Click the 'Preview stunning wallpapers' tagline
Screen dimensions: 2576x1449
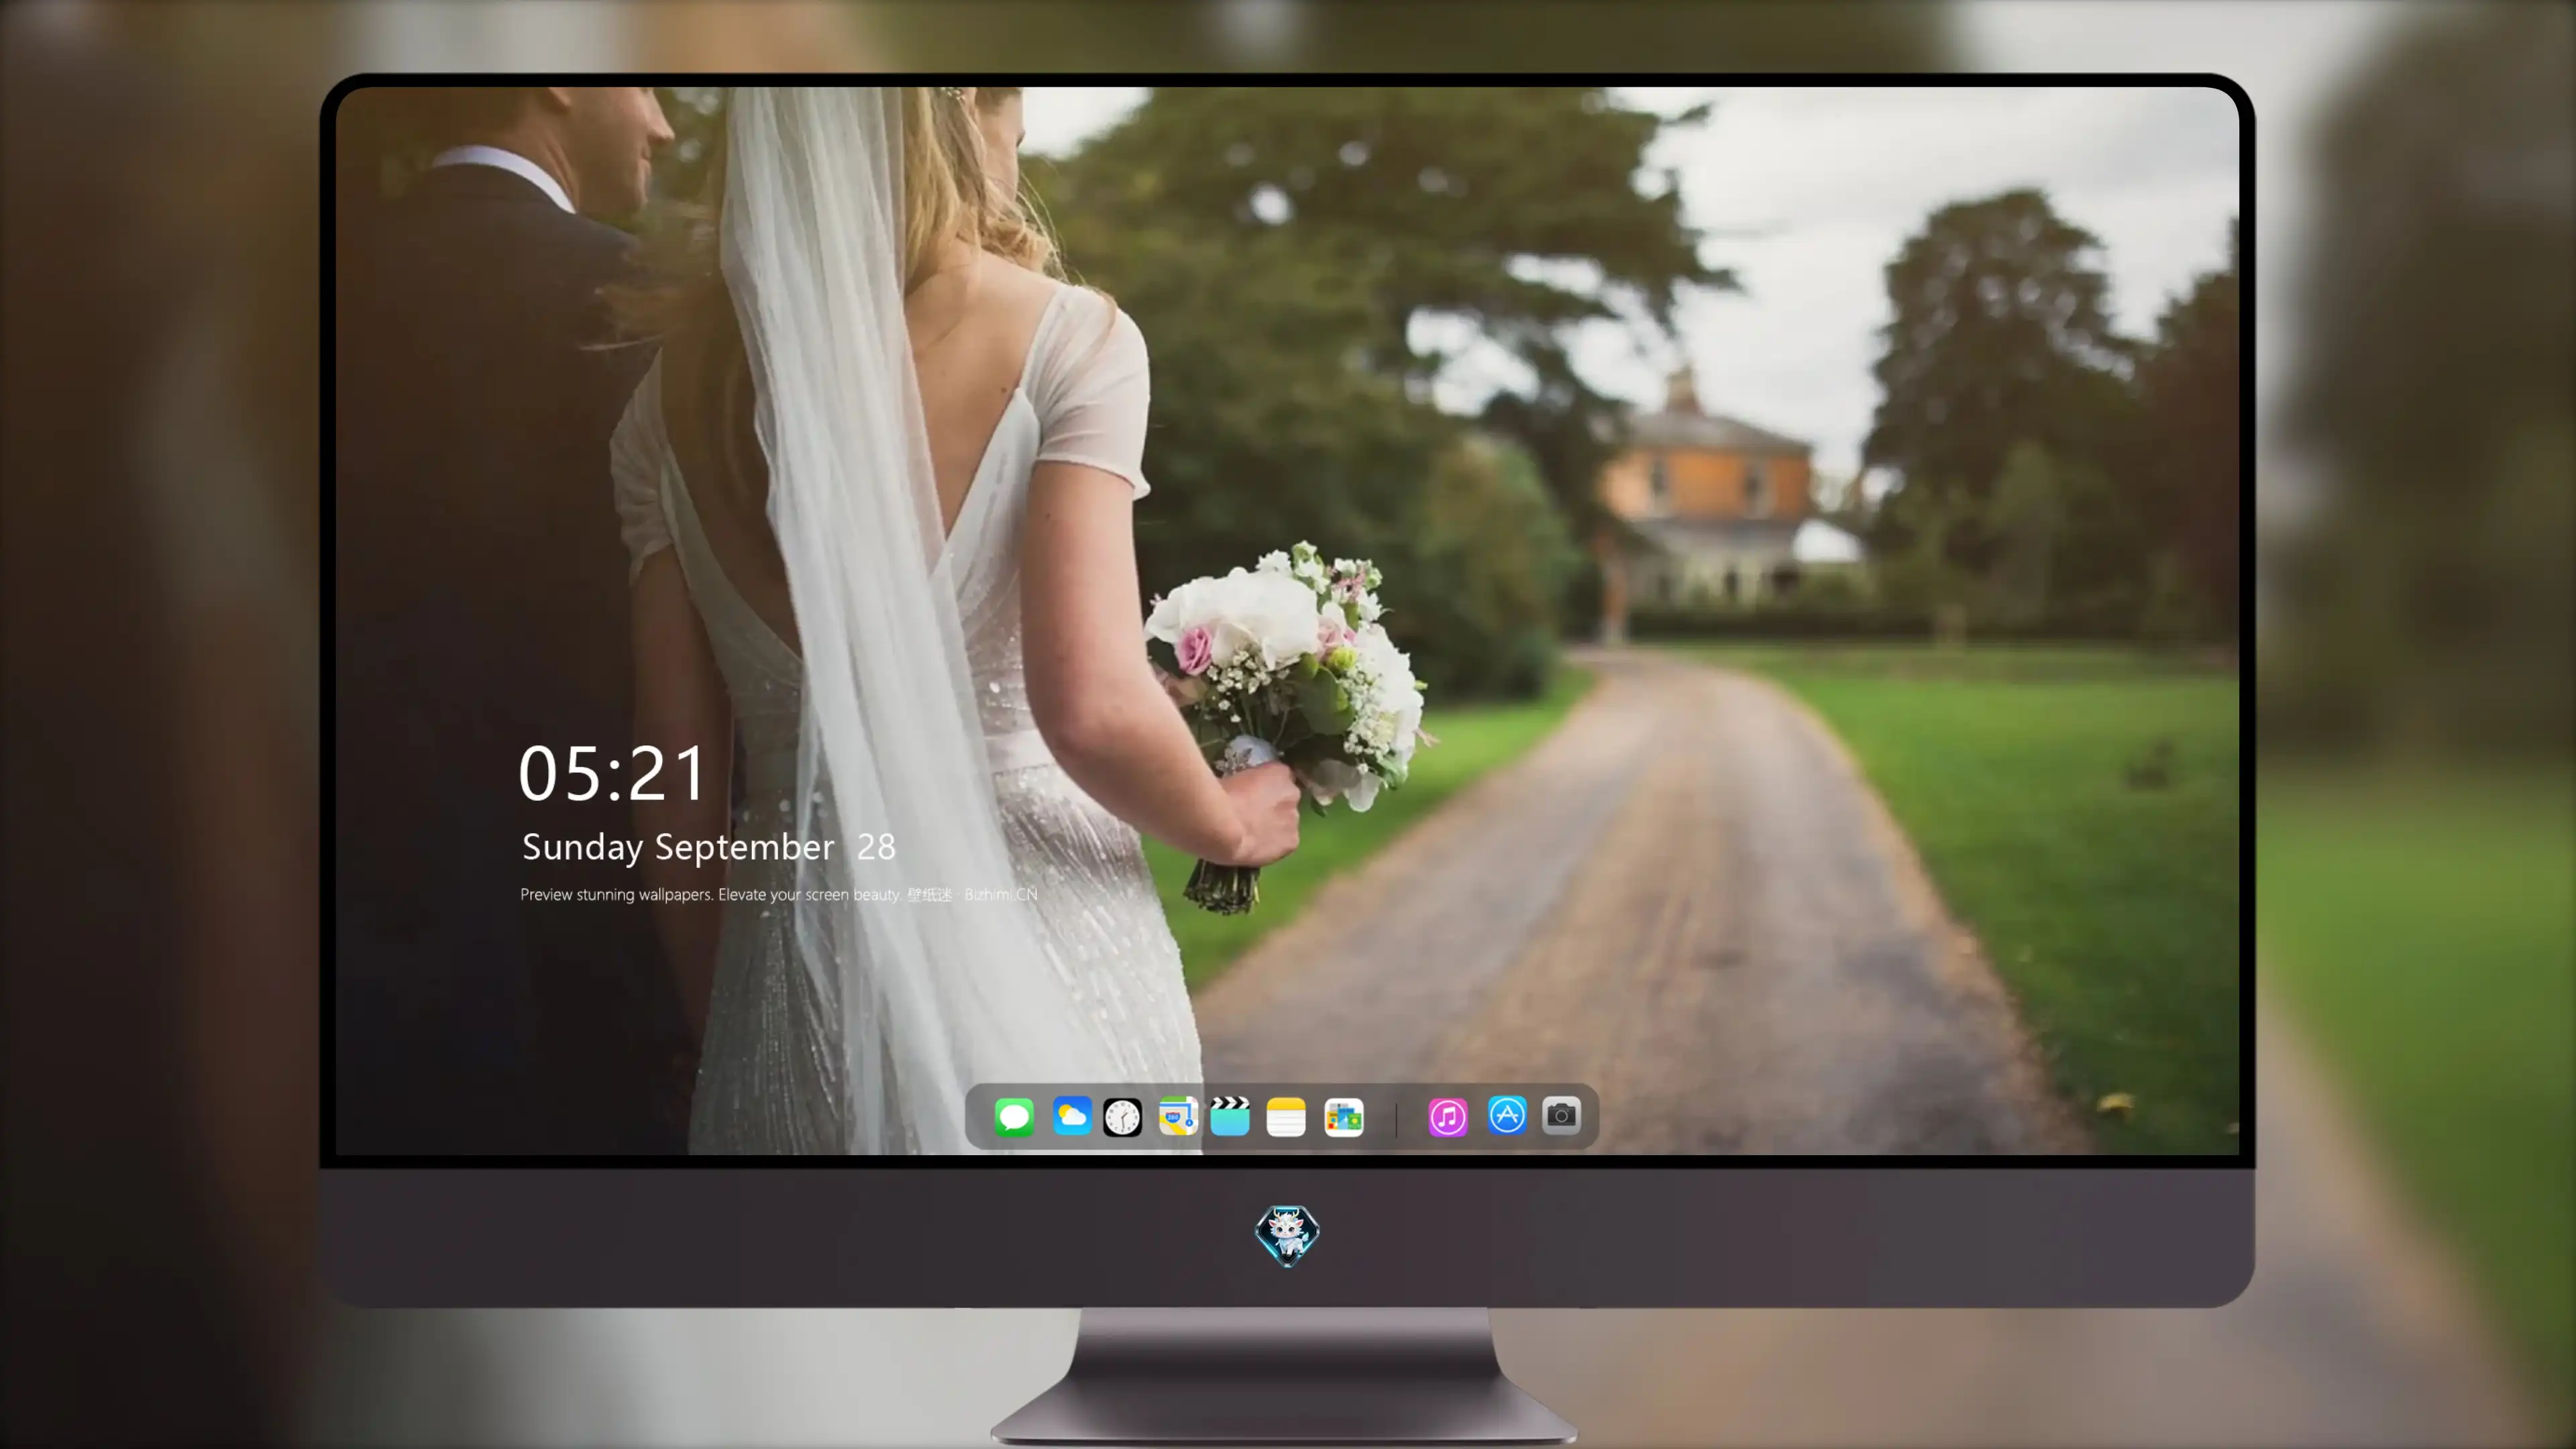tap(778, 894)
